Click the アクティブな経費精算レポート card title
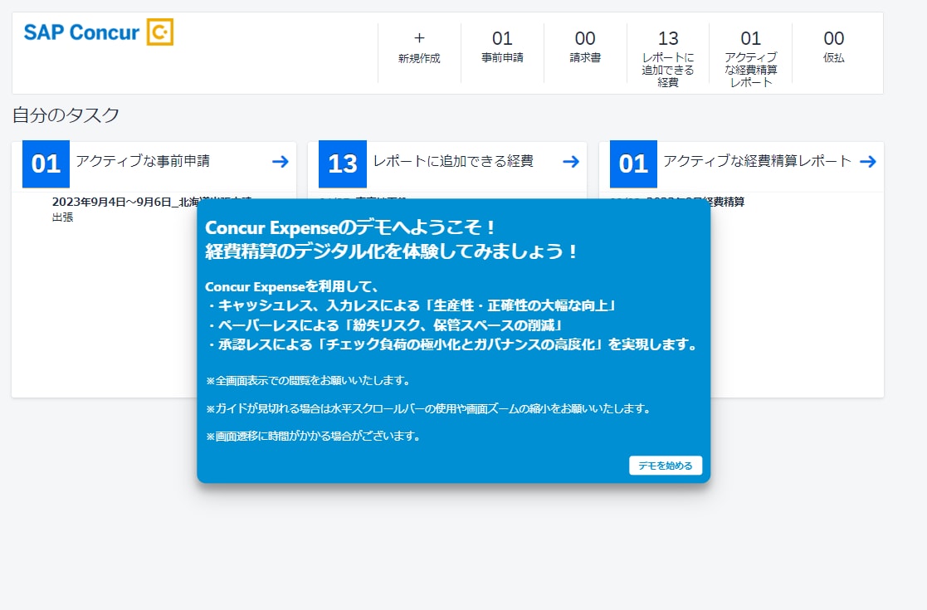 pos(758,161)
